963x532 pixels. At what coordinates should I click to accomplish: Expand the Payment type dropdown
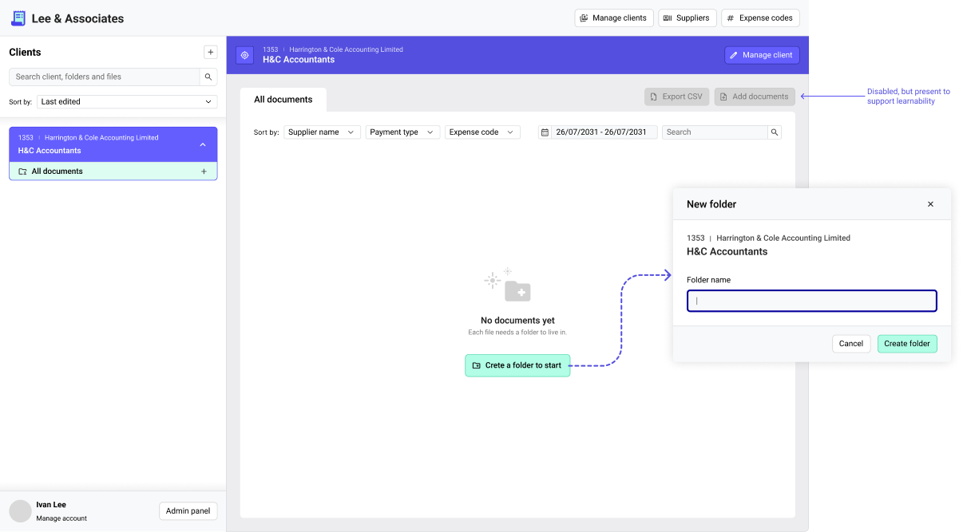[x=402, y=132]
